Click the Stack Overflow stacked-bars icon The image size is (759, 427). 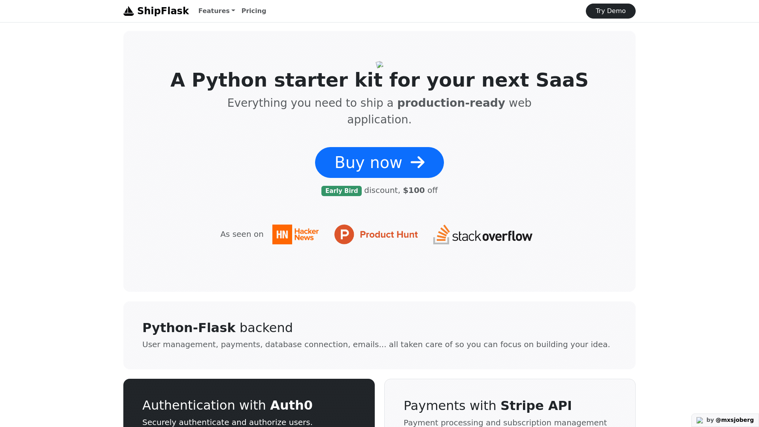pyautogui.click(x=442, y=234)
